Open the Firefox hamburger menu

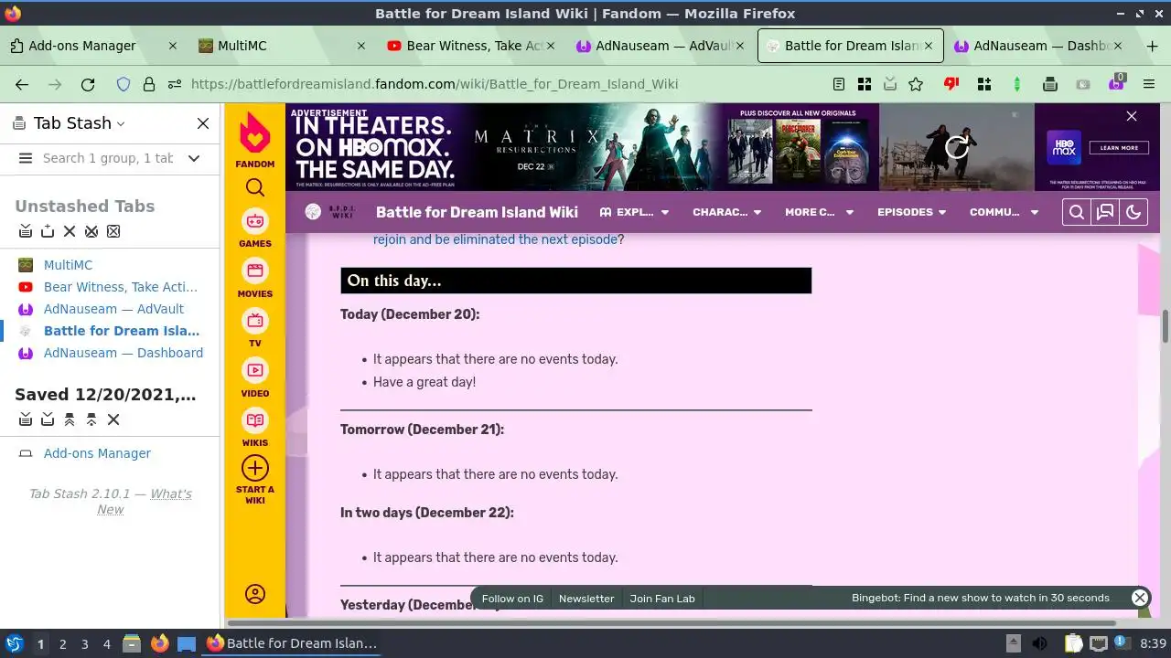pyautogui.click(x=1149, y=84)
